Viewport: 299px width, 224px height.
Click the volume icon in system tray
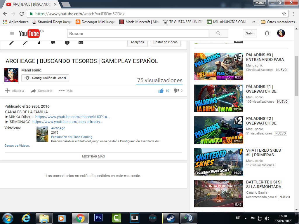pyautogui.click(x=267, y=218)
